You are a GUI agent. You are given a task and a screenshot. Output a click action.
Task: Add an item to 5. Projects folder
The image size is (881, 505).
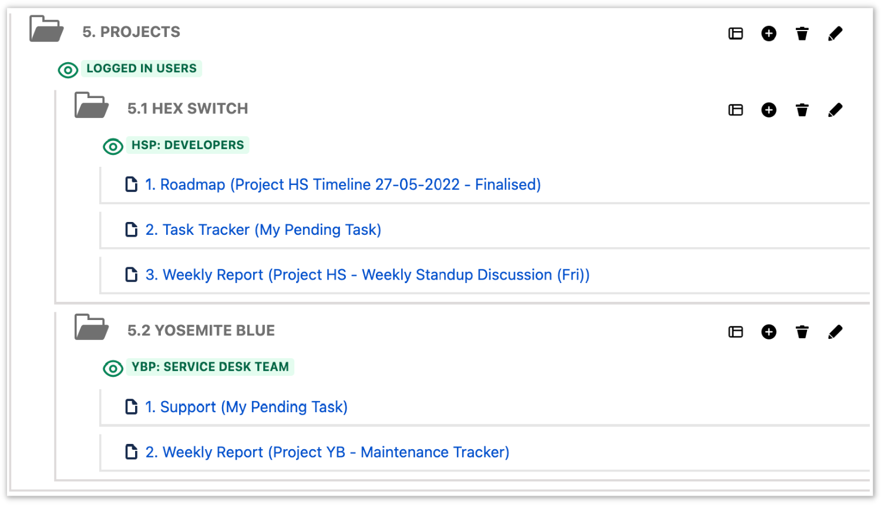(768, 33)
